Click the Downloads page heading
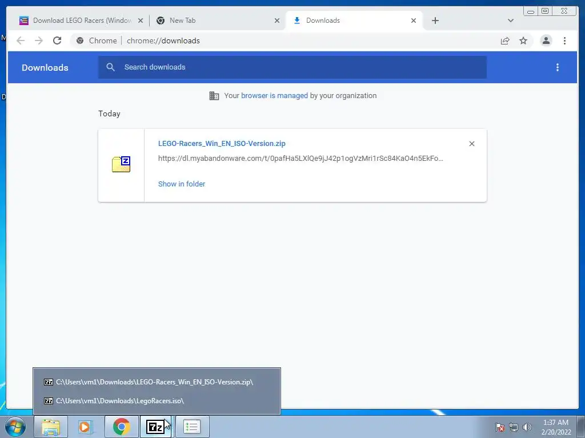The height and width of the screenshot is (438, 585). tap(45, 67)
